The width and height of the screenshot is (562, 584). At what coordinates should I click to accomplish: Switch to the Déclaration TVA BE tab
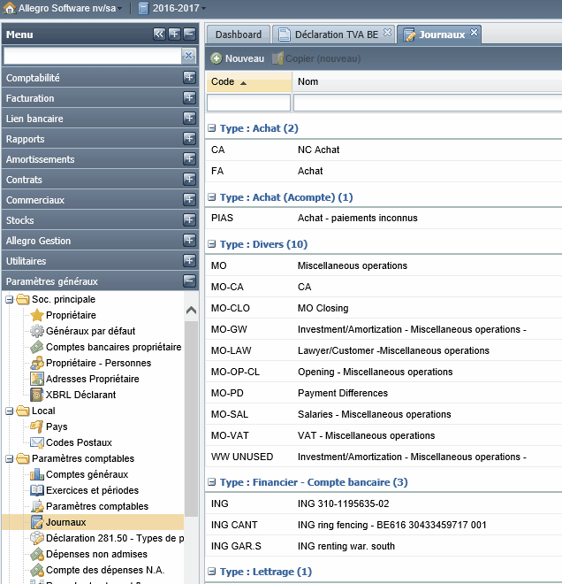point(333,35)
